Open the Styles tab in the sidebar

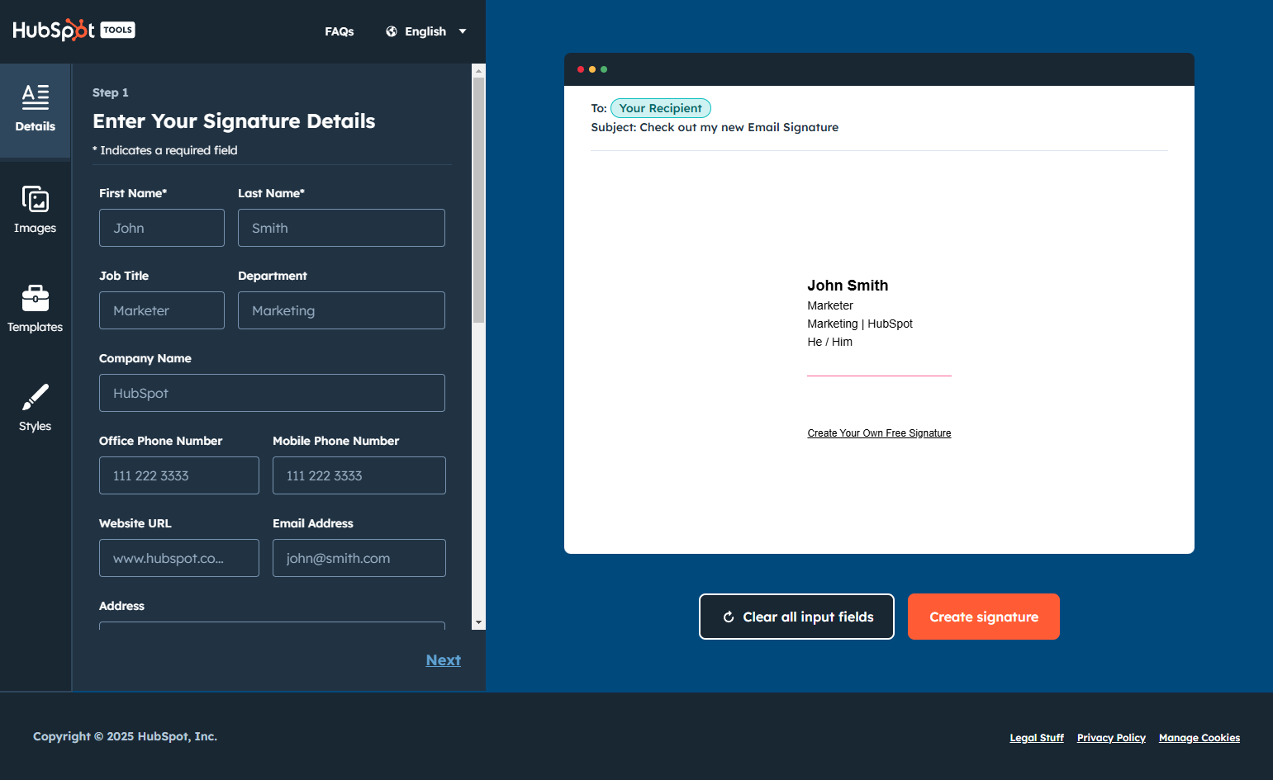point(35,409)
